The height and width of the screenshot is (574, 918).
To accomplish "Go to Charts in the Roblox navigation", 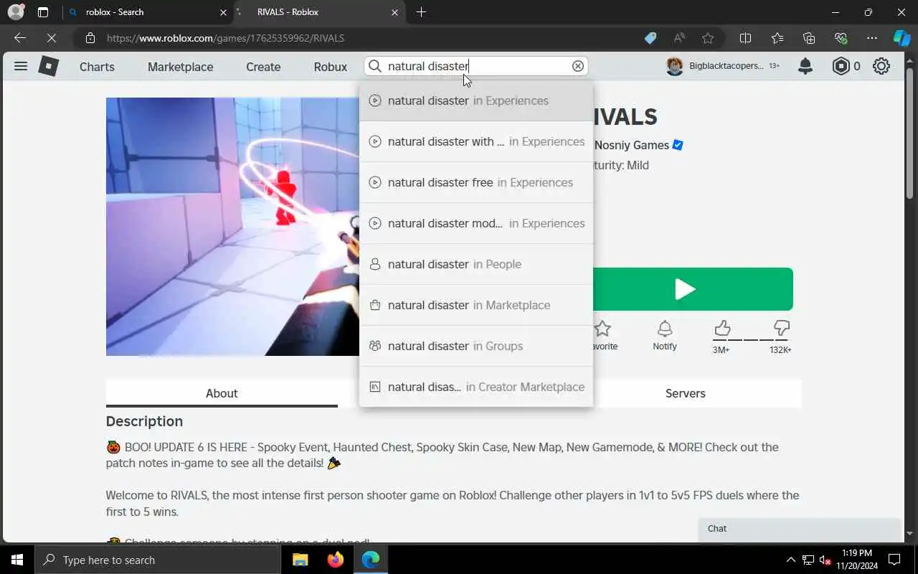I will coord(97,67).
